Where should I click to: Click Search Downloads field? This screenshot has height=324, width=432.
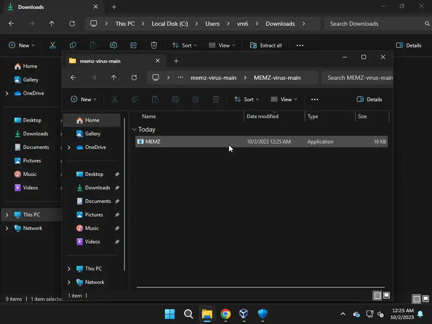pyautogui.click(x=378, y=24)
